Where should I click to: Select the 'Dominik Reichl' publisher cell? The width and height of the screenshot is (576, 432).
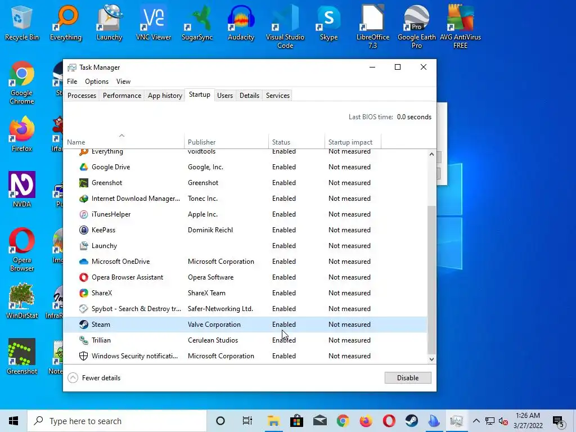(210, 230)
